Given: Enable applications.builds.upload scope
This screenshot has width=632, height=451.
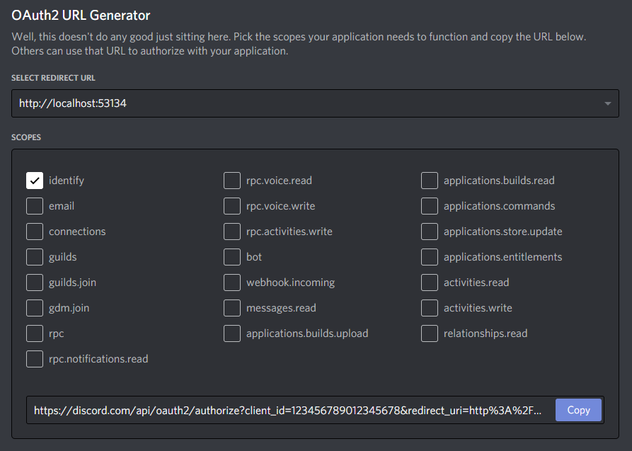Looking at the screenshot, I should point(232,333).
